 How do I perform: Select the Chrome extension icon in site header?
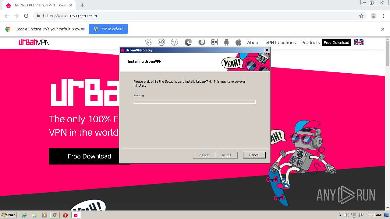coord(174,42)
